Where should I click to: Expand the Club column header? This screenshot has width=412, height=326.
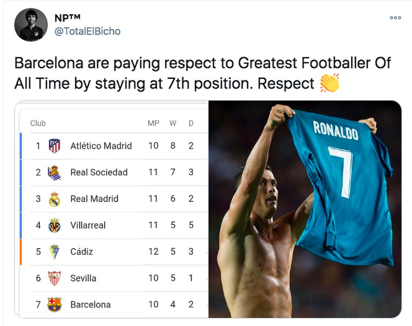[x=39, y=123]
